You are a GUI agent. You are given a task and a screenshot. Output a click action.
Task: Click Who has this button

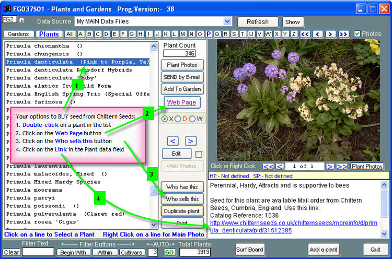[x=182, y=187]
